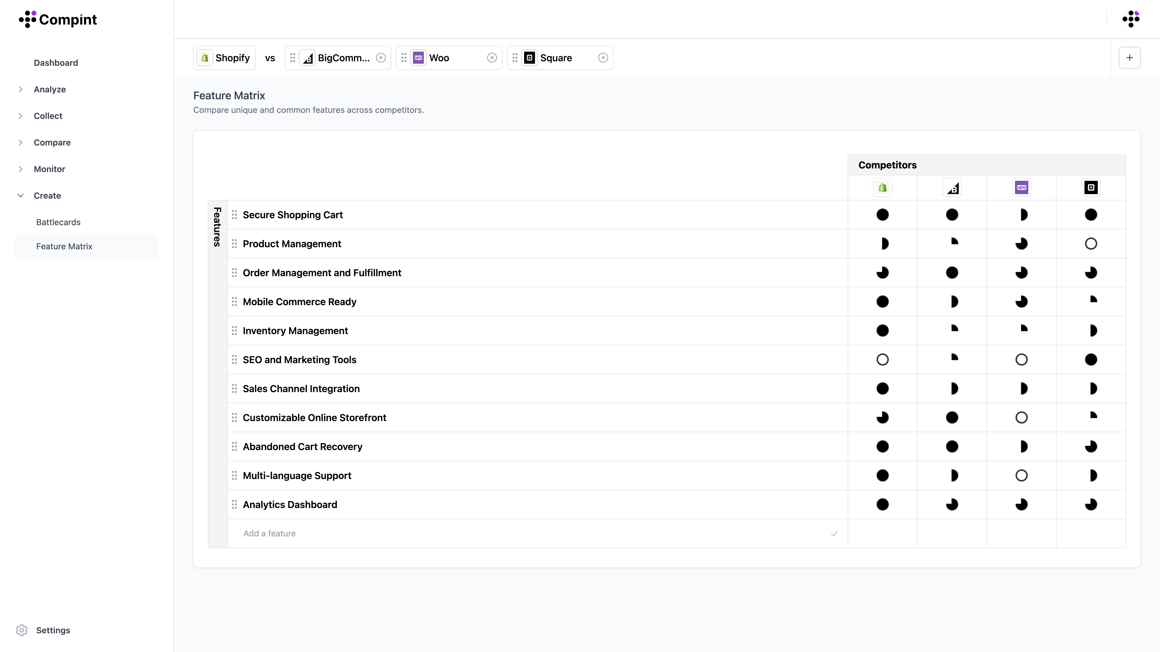Toggle the Square rating for Product Management

[1091, 244]
